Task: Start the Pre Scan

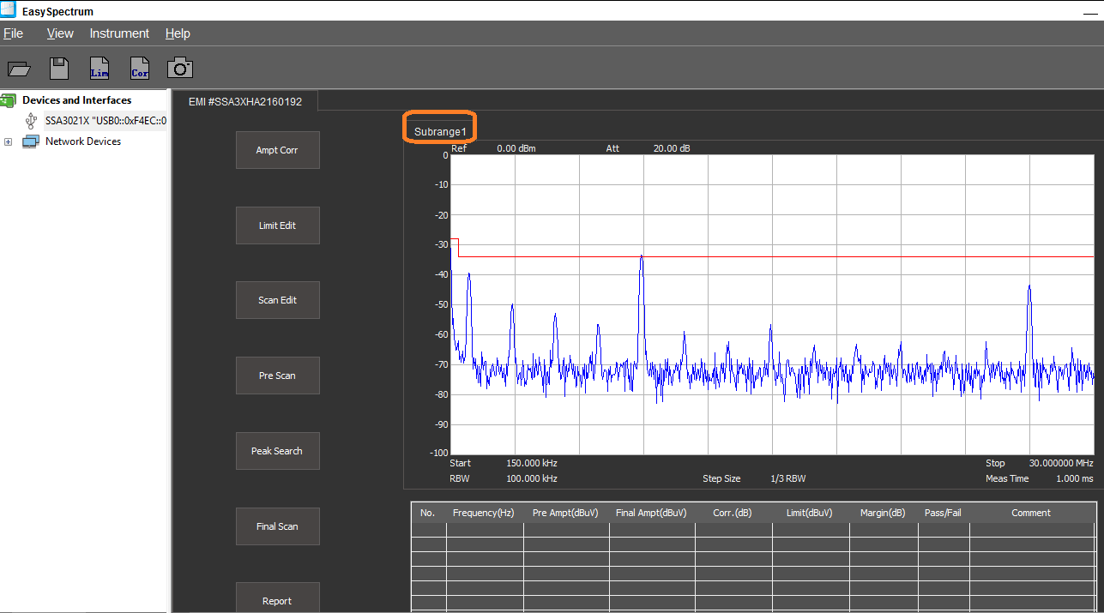Action: click(277, 376)
